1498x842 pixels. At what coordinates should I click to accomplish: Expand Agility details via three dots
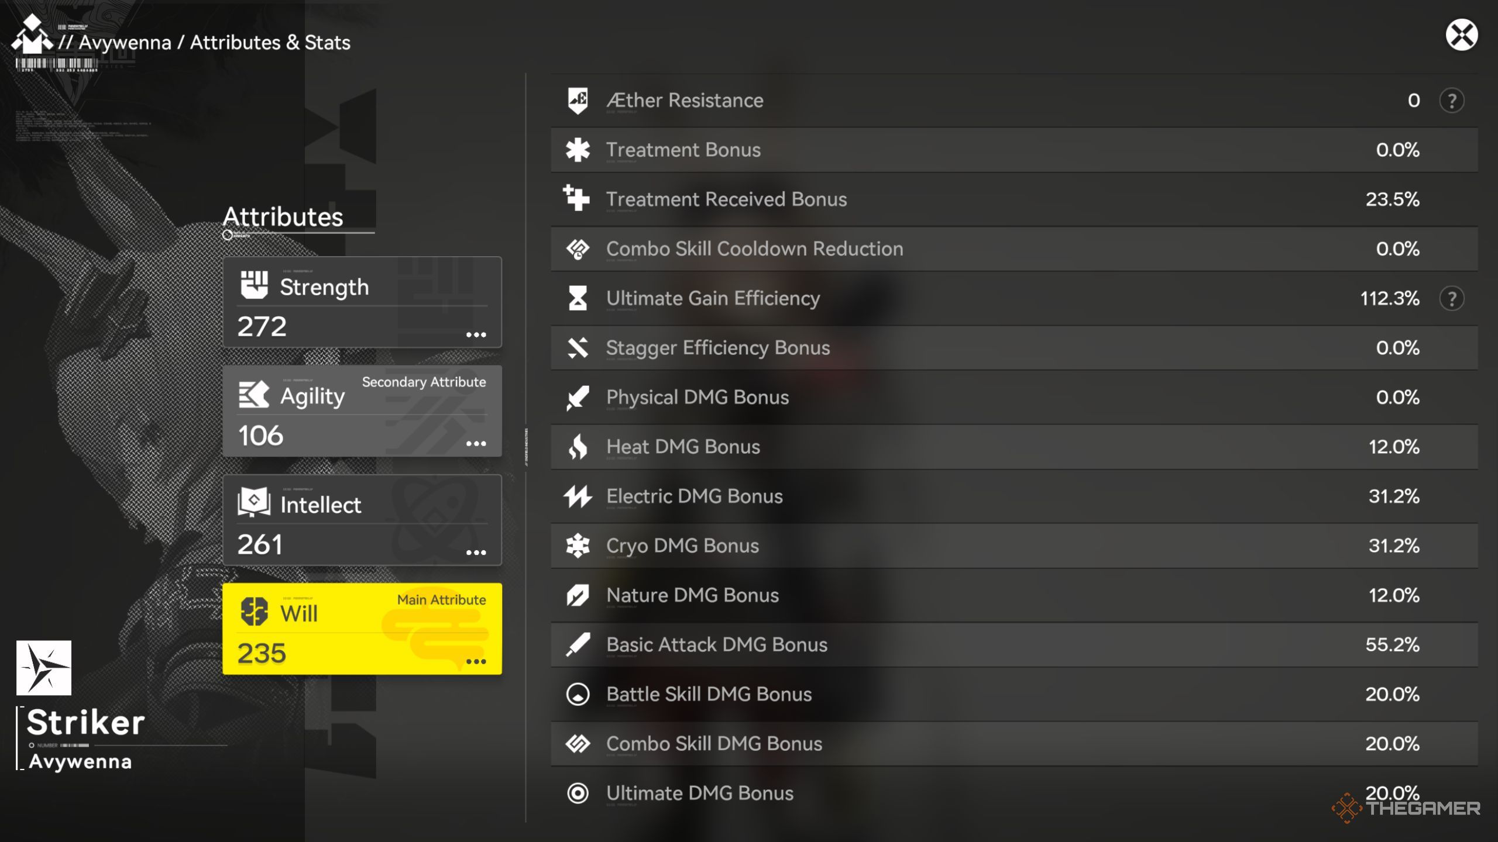tap(476, 444)
